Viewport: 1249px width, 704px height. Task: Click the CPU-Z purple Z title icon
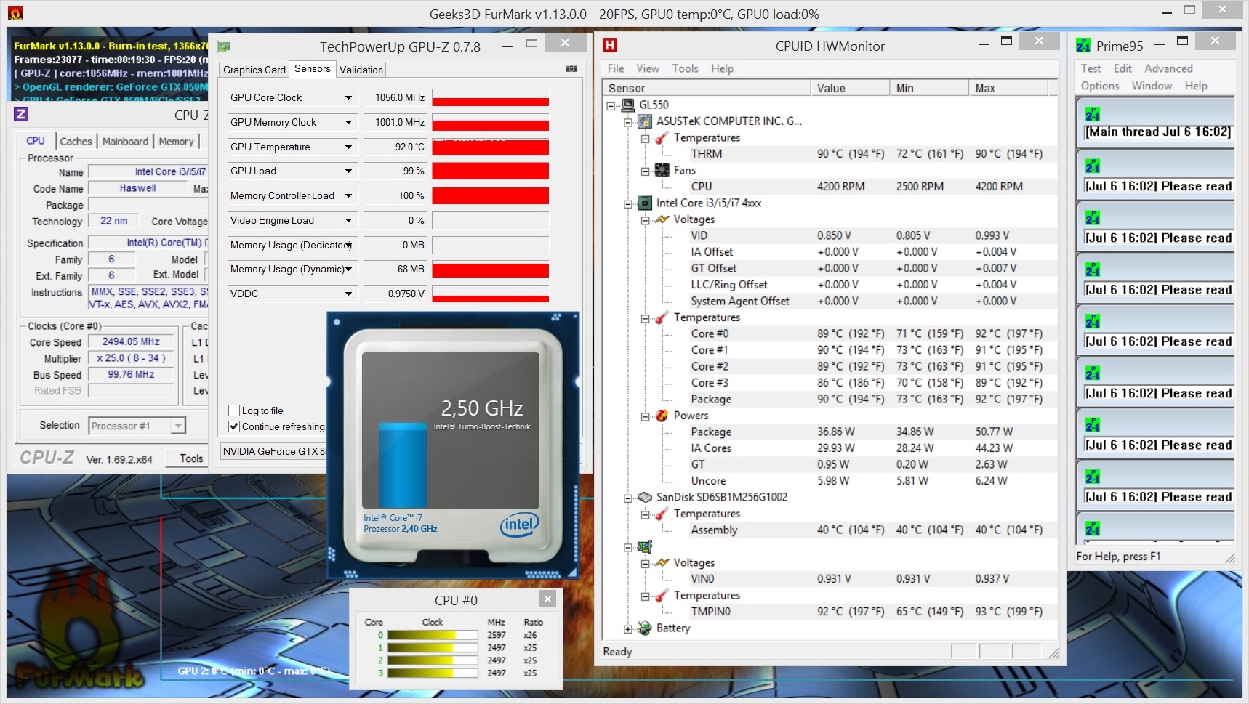coord(21,114)
